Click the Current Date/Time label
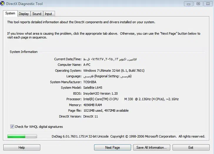This screenshot has width=214, height=154. [x=68, y=59]
